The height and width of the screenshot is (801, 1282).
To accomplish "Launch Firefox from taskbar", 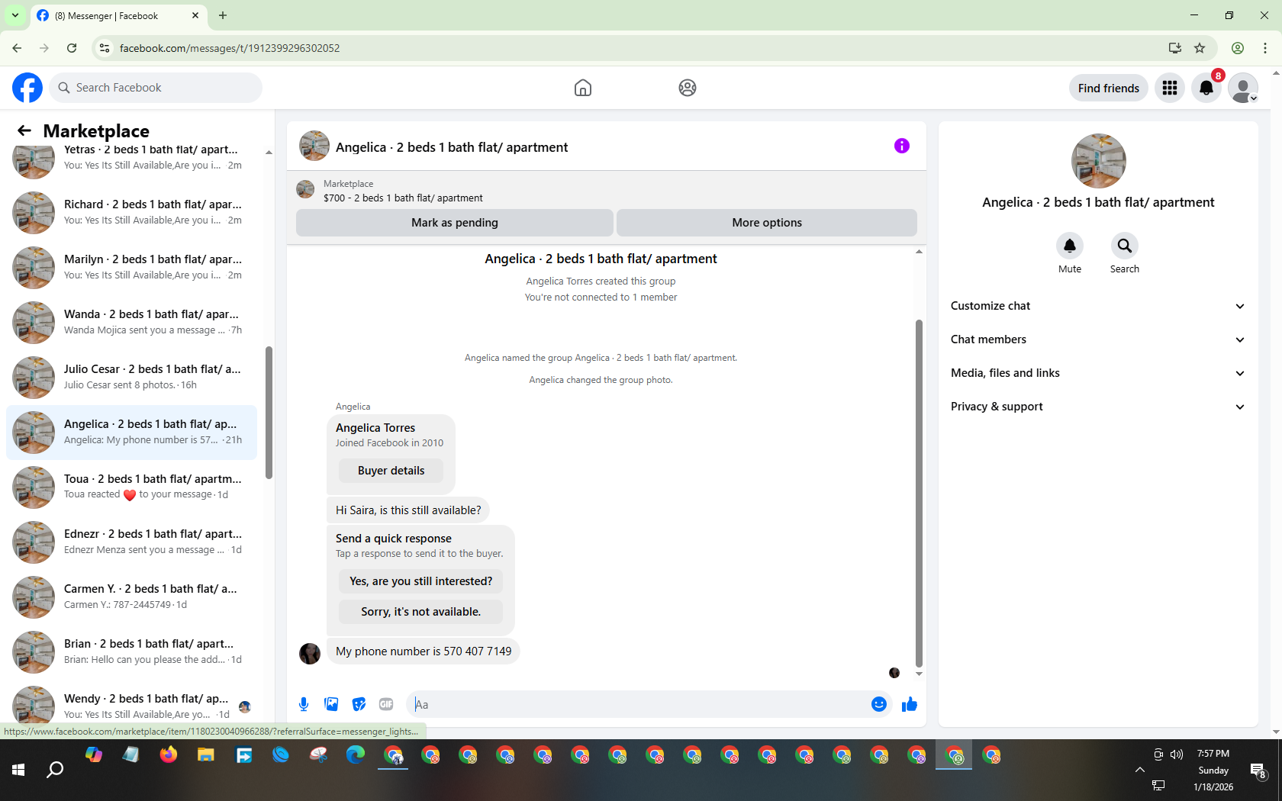I will (x=168, y=755).
